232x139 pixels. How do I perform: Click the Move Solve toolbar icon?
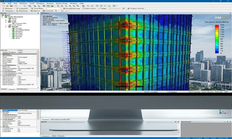(x=84, y=8)
